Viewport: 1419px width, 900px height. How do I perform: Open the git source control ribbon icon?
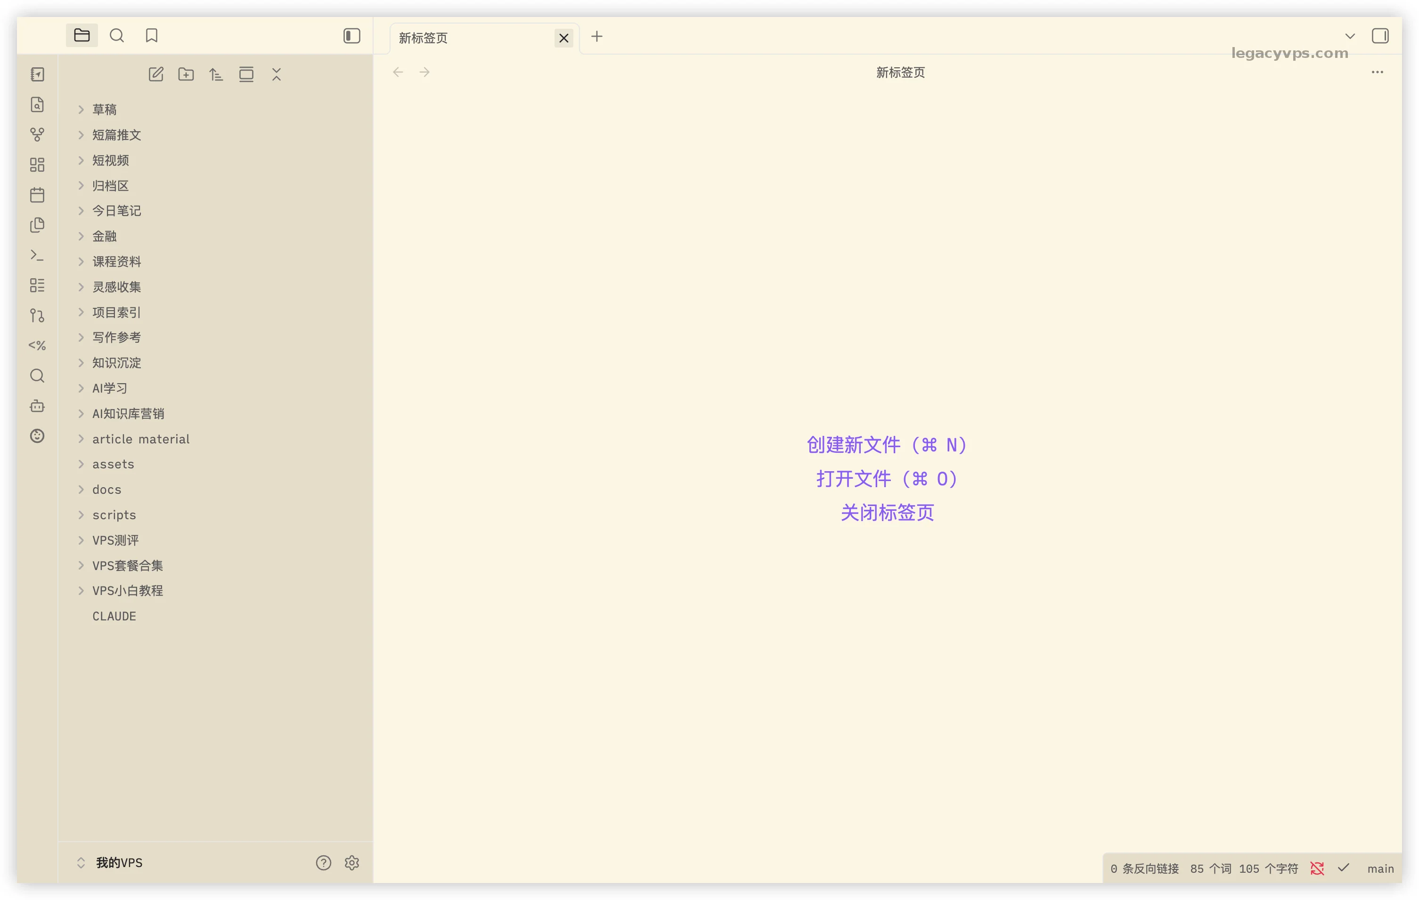pos(37,315)
